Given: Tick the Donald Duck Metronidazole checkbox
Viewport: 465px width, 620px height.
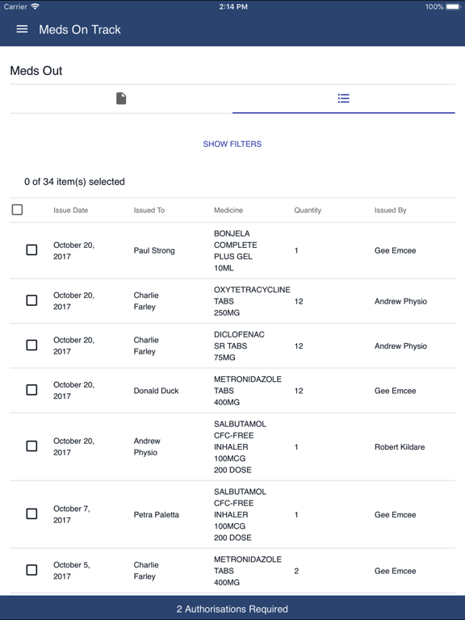Looking at the screenshot, I should (31, 390).
